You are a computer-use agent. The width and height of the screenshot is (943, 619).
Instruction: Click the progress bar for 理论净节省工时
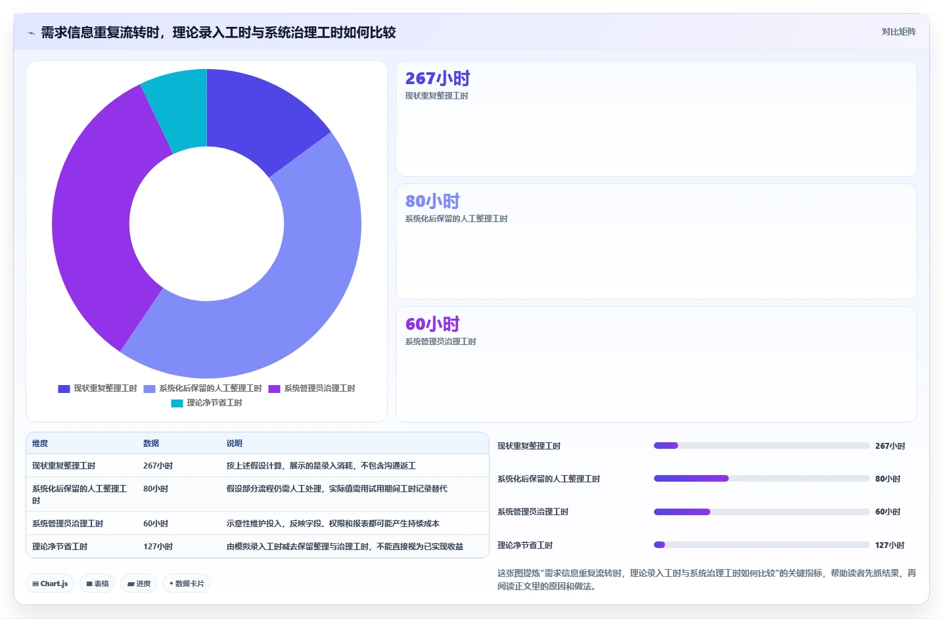[x=762, y=545]
